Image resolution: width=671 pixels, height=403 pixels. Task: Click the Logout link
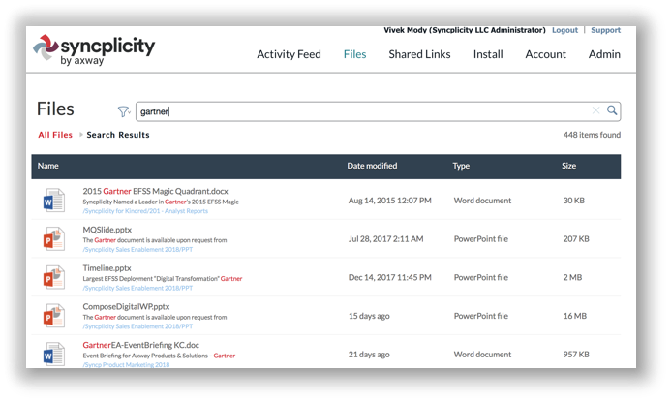564,30
